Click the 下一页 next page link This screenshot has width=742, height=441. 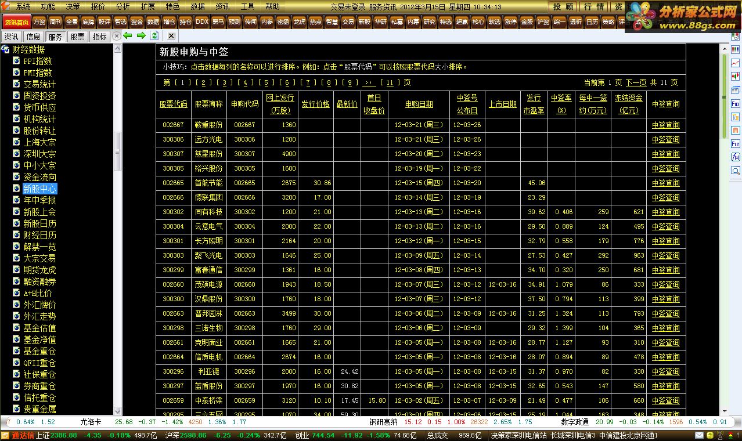[x=636, y=82]
